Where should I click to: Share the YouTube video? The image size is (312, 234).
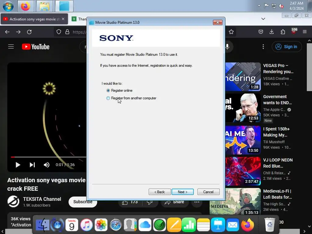pos(174,202)
